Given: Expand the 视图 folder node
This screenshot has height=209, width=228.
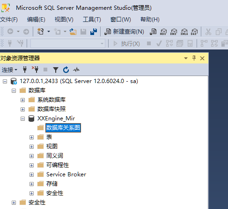Looking at the screenshot, I should pyautogui.click(x=31, y=146).
